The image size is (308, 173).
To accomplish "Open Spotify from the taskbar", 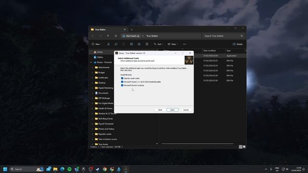I will pos(69,169).
